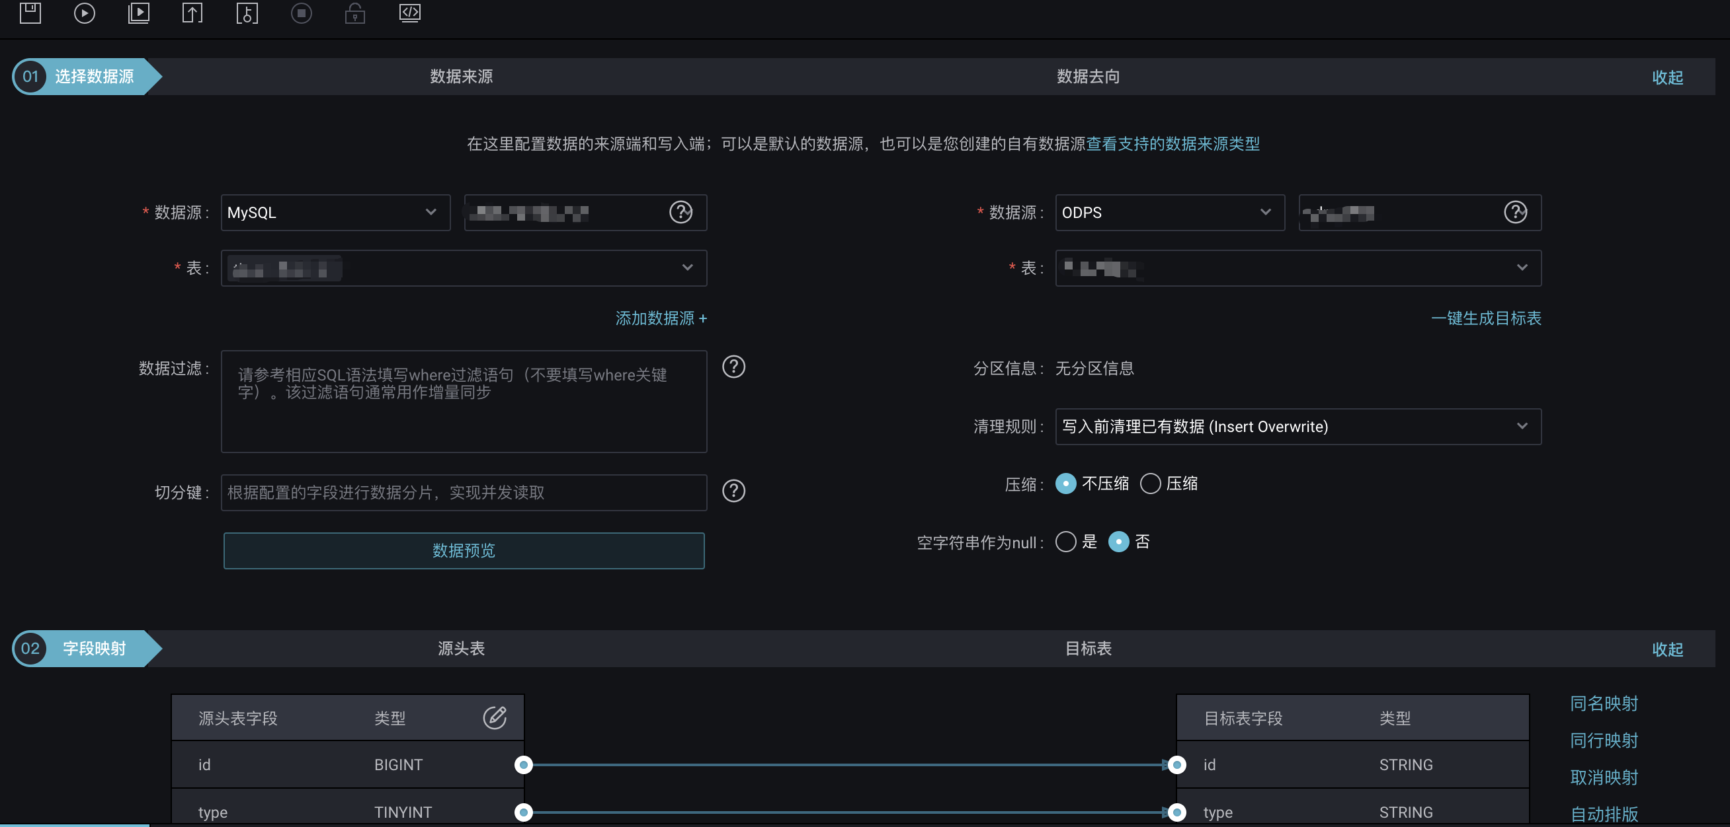This screenshot has width=1730, height=827.
Task: Set 空字符串作为null to 是
Action: (1065, 542)
